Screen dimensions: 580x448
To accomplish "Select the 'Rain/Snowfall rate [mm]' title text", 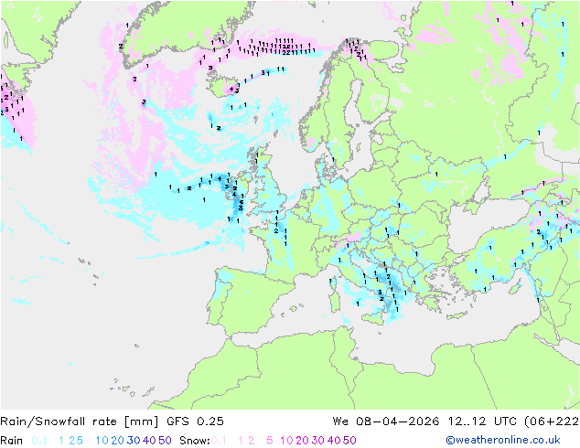I will [80, 421].
